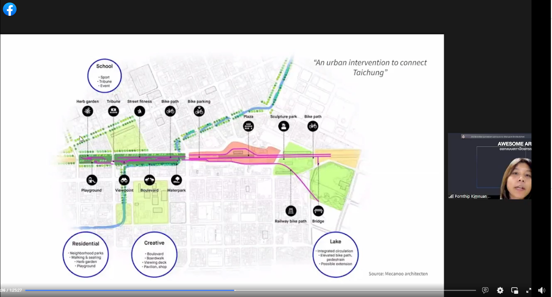Click the Facebook logo

click(10, 9)
